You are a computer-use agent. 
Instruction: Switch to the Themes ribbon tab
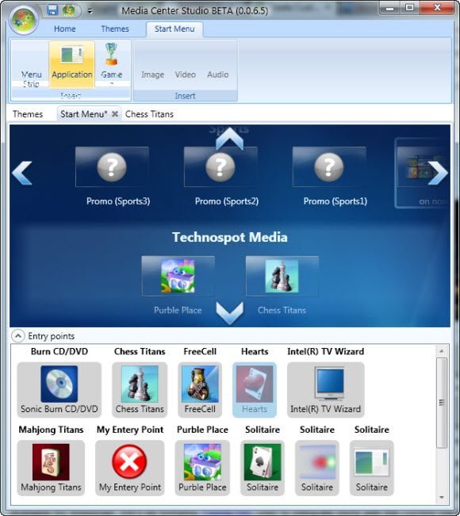pyautogui.click(x=115, y=29)
